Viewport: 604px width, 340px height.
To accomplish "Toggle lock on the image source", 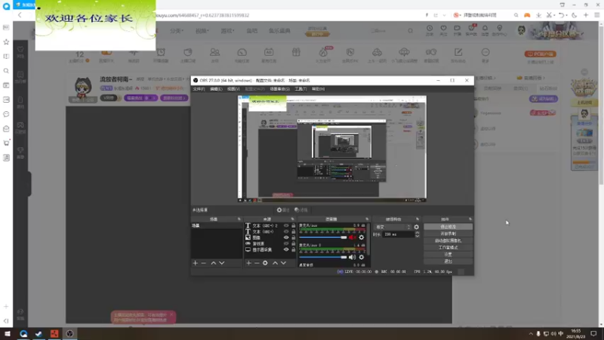I will pos(294,237).
